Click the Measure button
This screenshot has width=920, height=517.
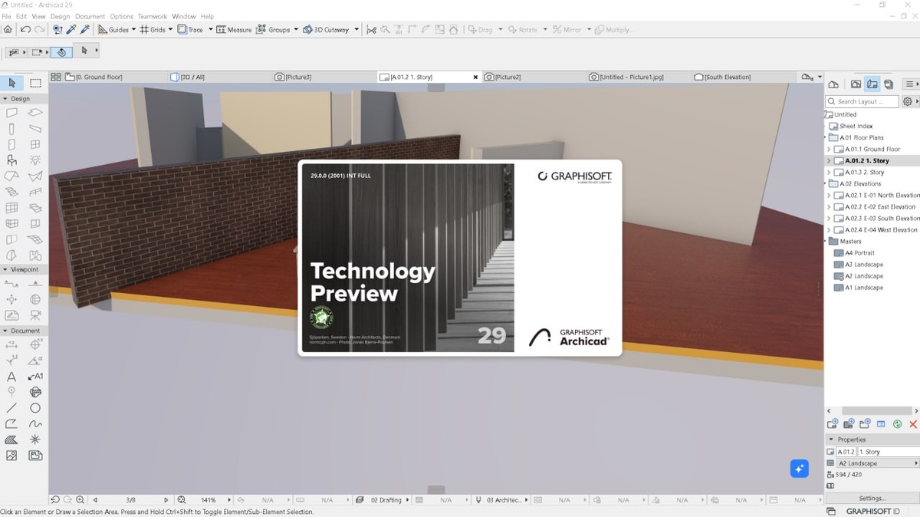pyautogui.click(x=234, y=29)
